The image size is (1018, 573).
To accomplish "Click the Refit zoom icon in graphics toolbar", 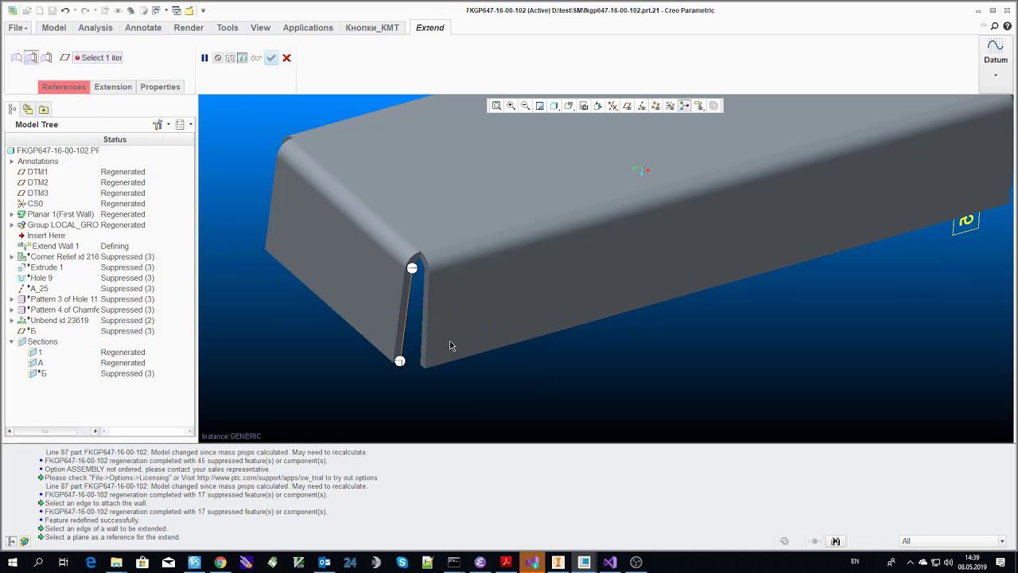I will point(496,106).
